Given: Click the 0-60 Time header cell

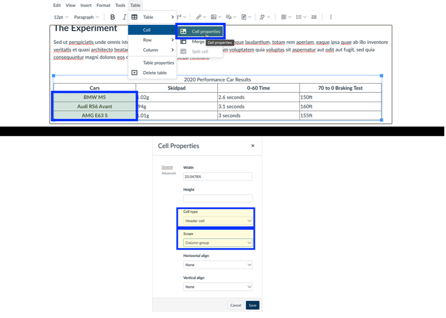Looking at the screenshot, I should 258,88.
